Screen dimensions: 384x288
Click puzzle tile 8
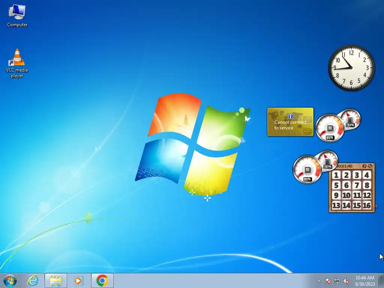point(367,185)
